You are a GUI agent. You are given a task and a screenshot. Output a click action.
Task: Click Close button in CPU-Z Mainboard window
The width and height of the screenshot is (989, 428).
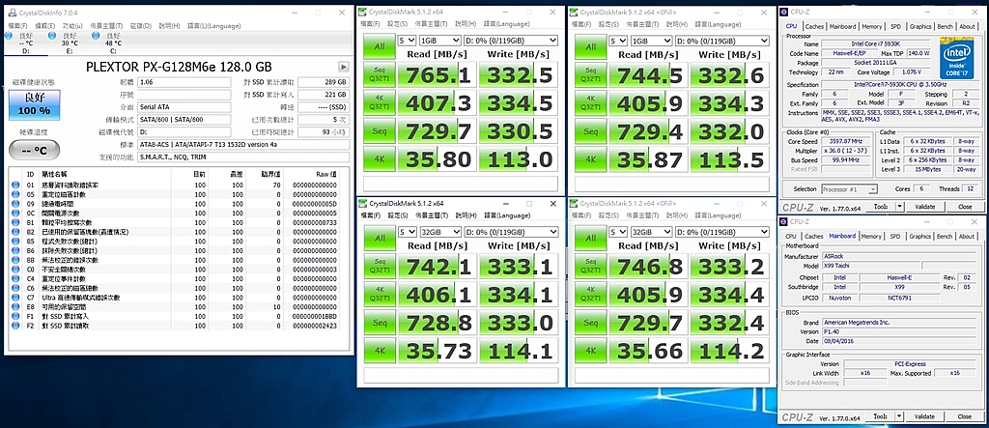pos(965,416)
